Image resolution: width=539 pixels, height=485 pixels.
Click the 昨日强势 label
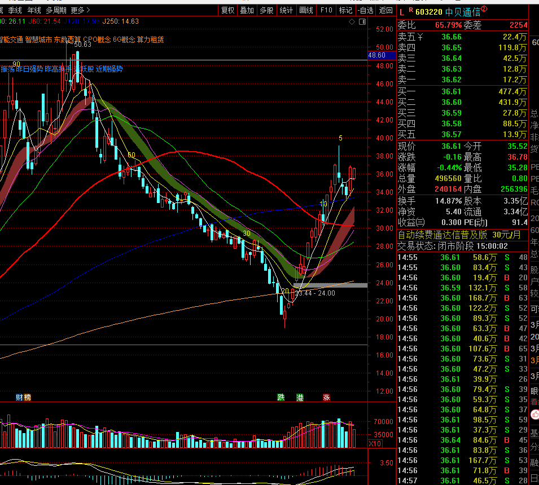click(x=29, y=69)
